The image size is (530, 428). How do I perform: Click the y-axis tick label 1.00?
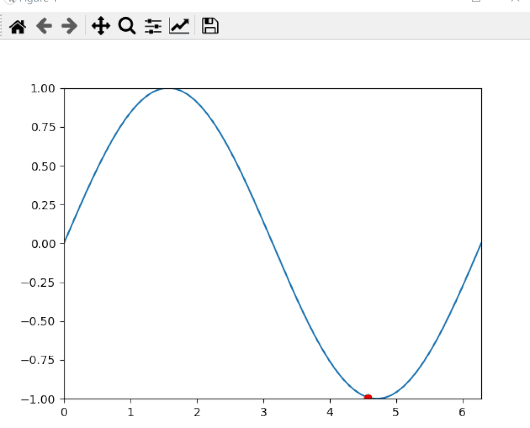[44, 89]
